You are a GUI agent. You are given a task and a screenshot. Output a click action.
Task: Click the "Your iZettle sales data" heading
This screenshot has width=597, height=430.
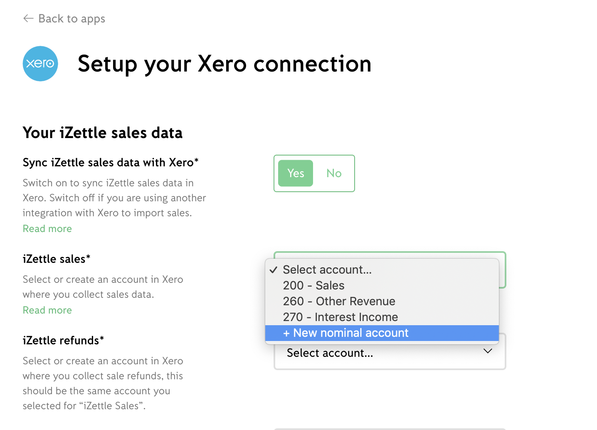click(103, 133)
